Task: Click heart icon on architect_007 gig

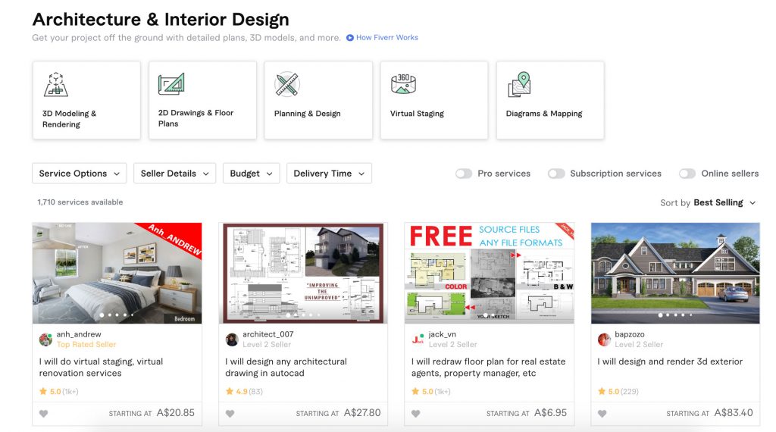Action: pyautogui.click(x=230, y=414)
